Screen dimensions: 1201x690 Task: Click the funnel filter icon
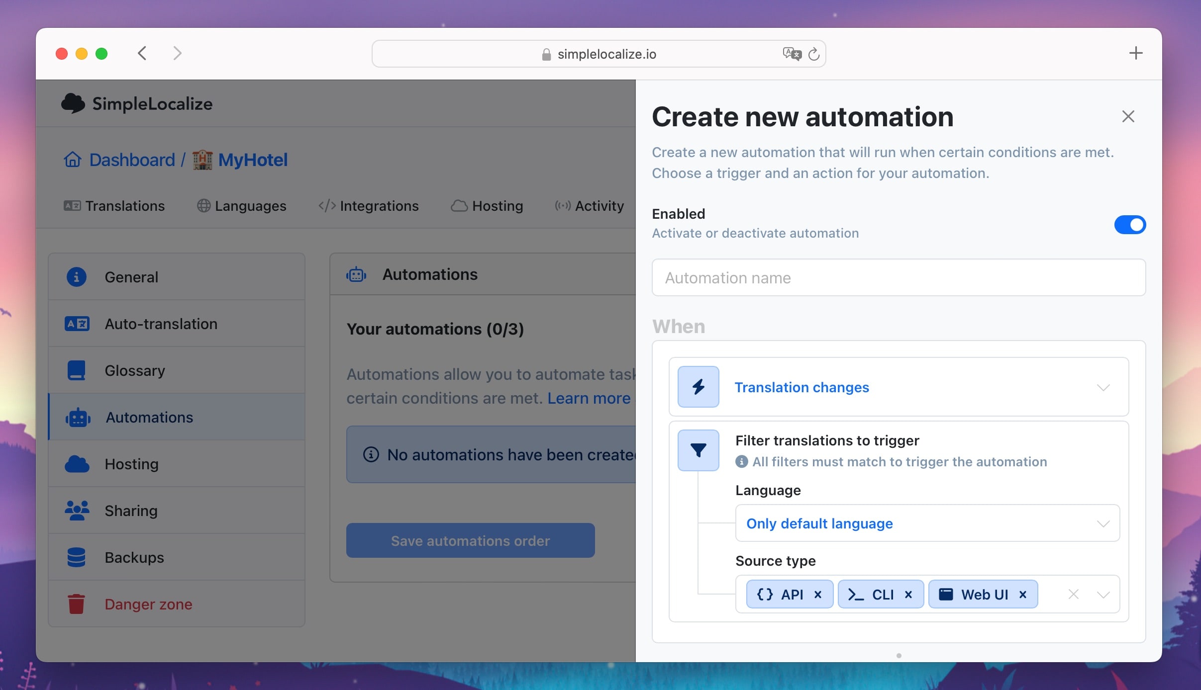pos(699,450)
